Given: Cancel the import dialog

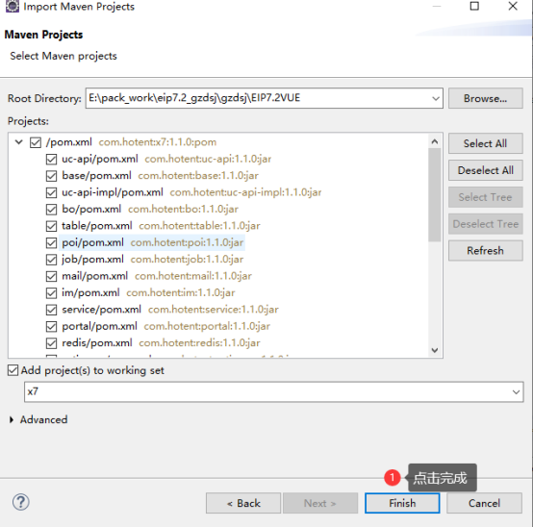Looking at the screenshot, I should pyautogui.click(x=484, y=503).
